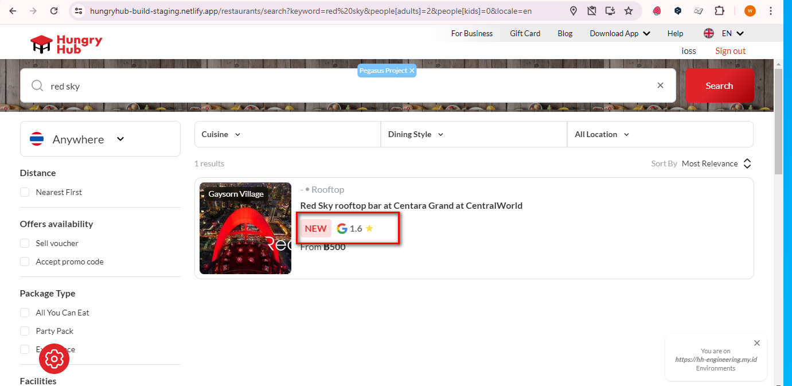The image size is (792, 386).
Task: Click the red settings gear icon
Action: [x=54, y=359]
